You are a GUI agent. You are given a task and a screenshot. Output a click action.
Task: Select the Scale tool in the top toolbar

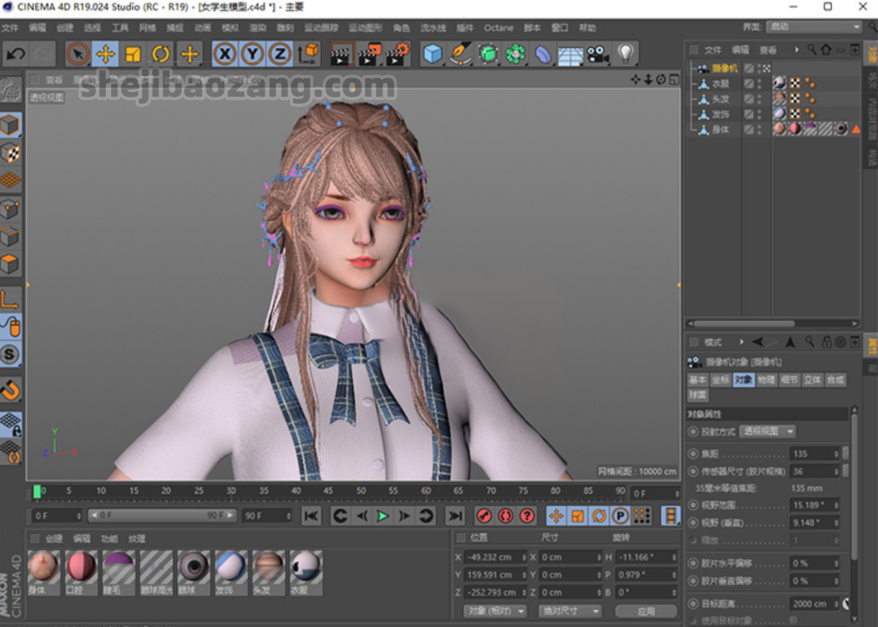[x=133, y=54]
